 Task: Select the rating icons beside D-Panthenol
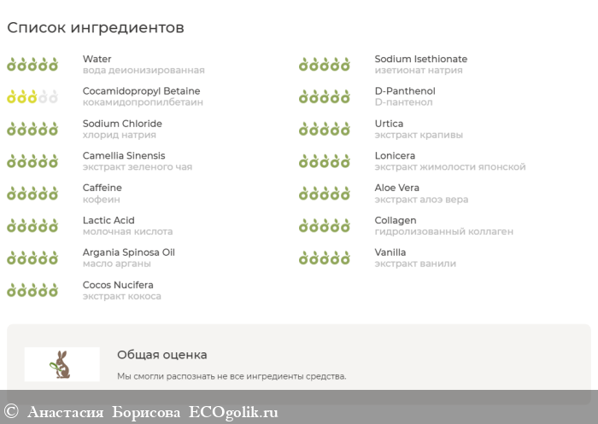point(325,96)
